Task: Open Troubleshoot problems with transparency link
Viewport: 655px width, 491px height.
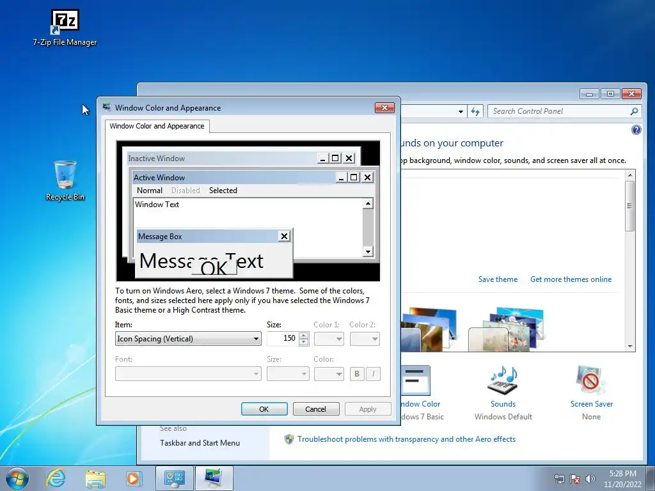Action: coord(406,439)
